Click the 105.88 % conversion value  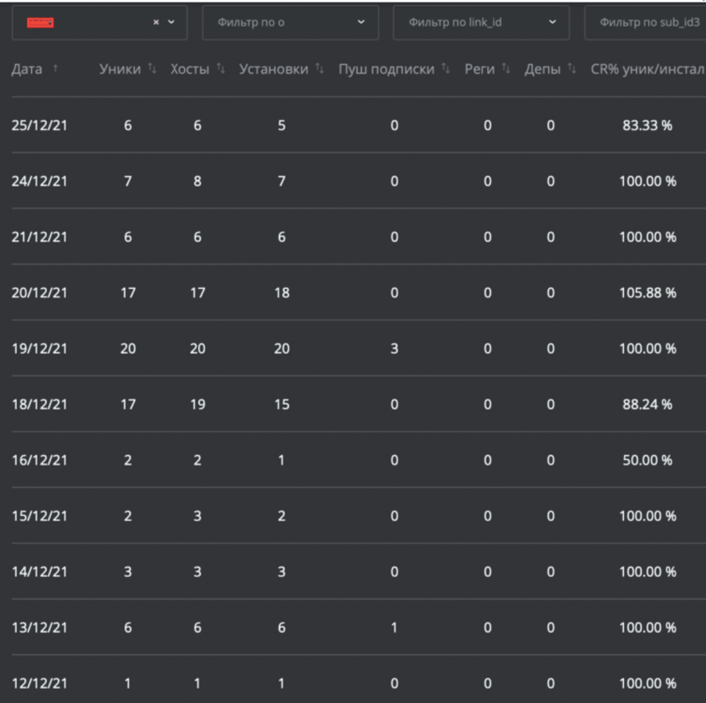pos(647,293)
